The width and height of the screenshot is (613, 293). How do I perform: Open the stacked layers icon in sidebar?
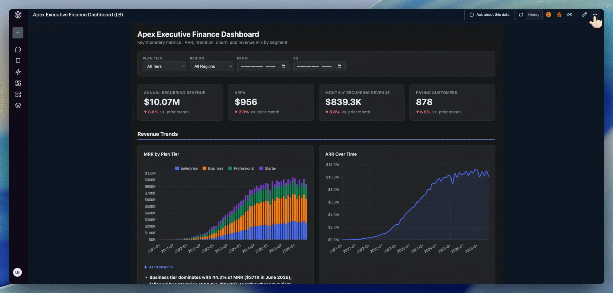[x=18, y=106]
